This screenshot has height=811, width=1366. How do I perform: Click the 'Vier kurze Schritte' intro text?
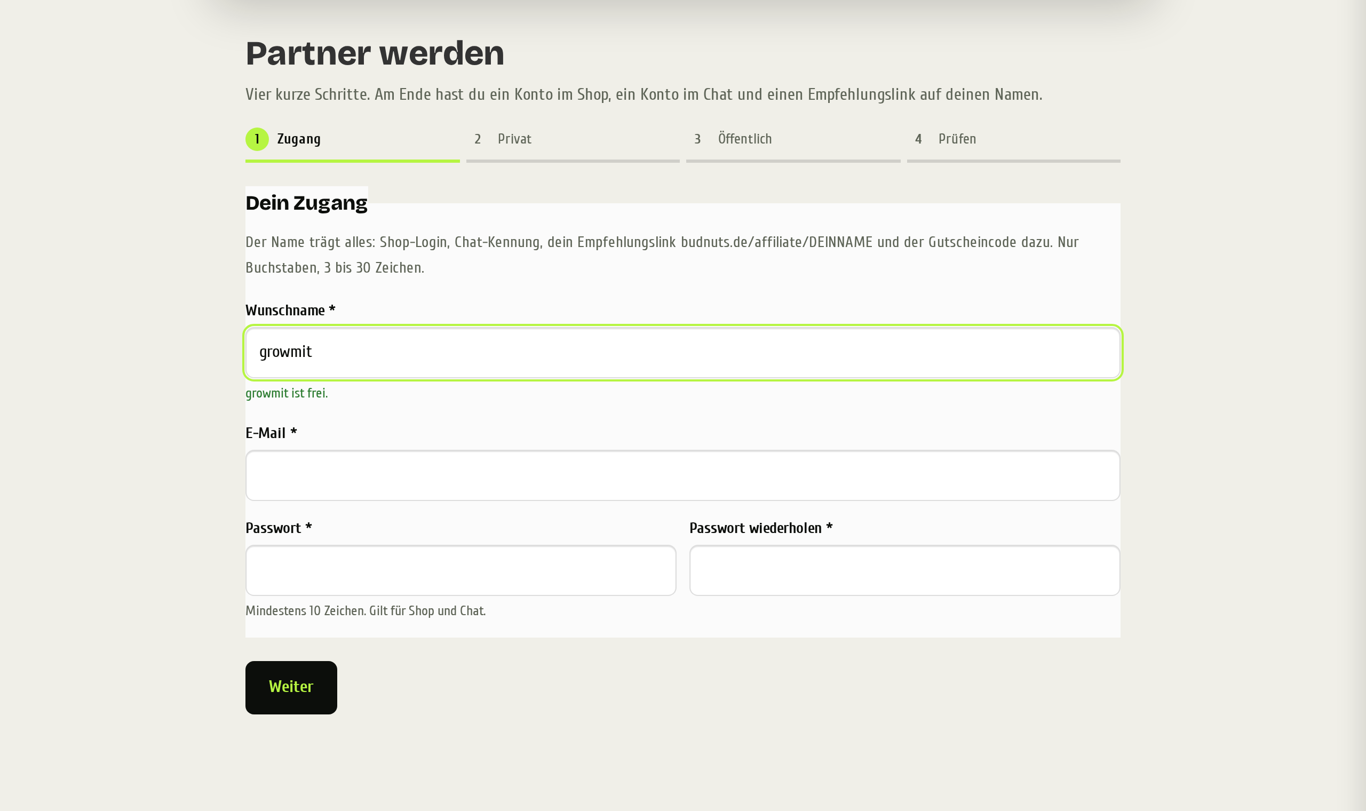(x=644, y=94)
